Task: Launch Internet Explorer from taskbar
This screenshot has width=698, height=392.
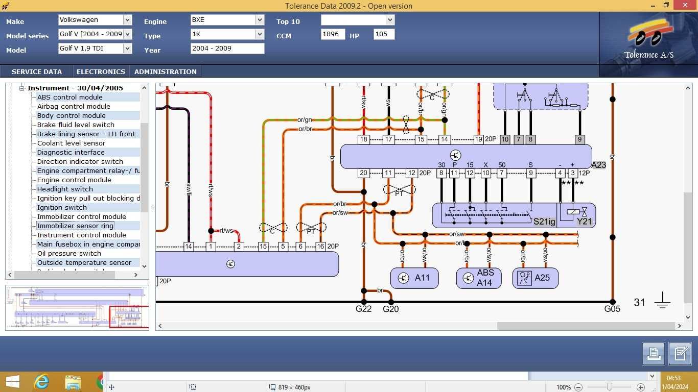Action: click(x=41, y=382)
